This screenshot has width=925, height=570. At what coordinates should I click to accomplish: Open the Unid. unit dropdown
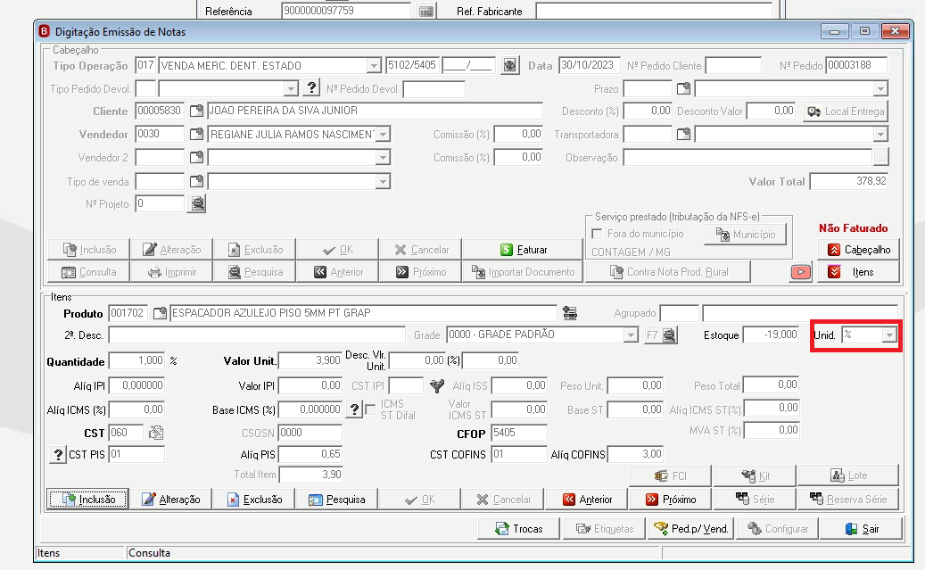[x=889, y=335]
